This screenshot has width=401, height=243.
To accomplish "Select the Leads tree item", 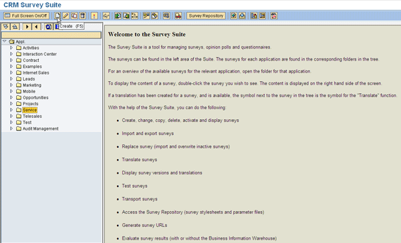I will 29,79.
